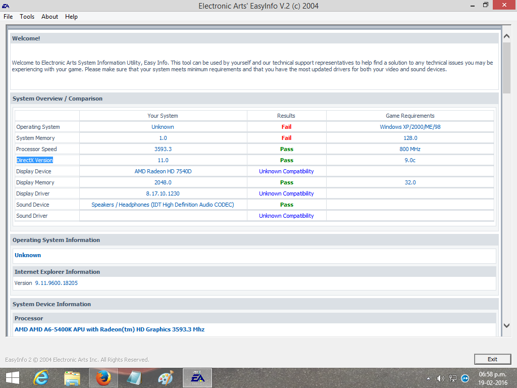Viewport: 517px width, 388px height.
Task: Click the Display Memory row label
Action: [35, 182]
